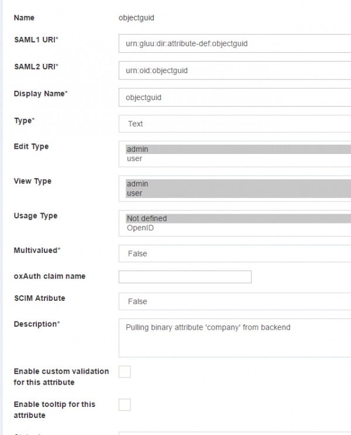Click the Display Name text field

pyautogui.click(x=234, y=97)
